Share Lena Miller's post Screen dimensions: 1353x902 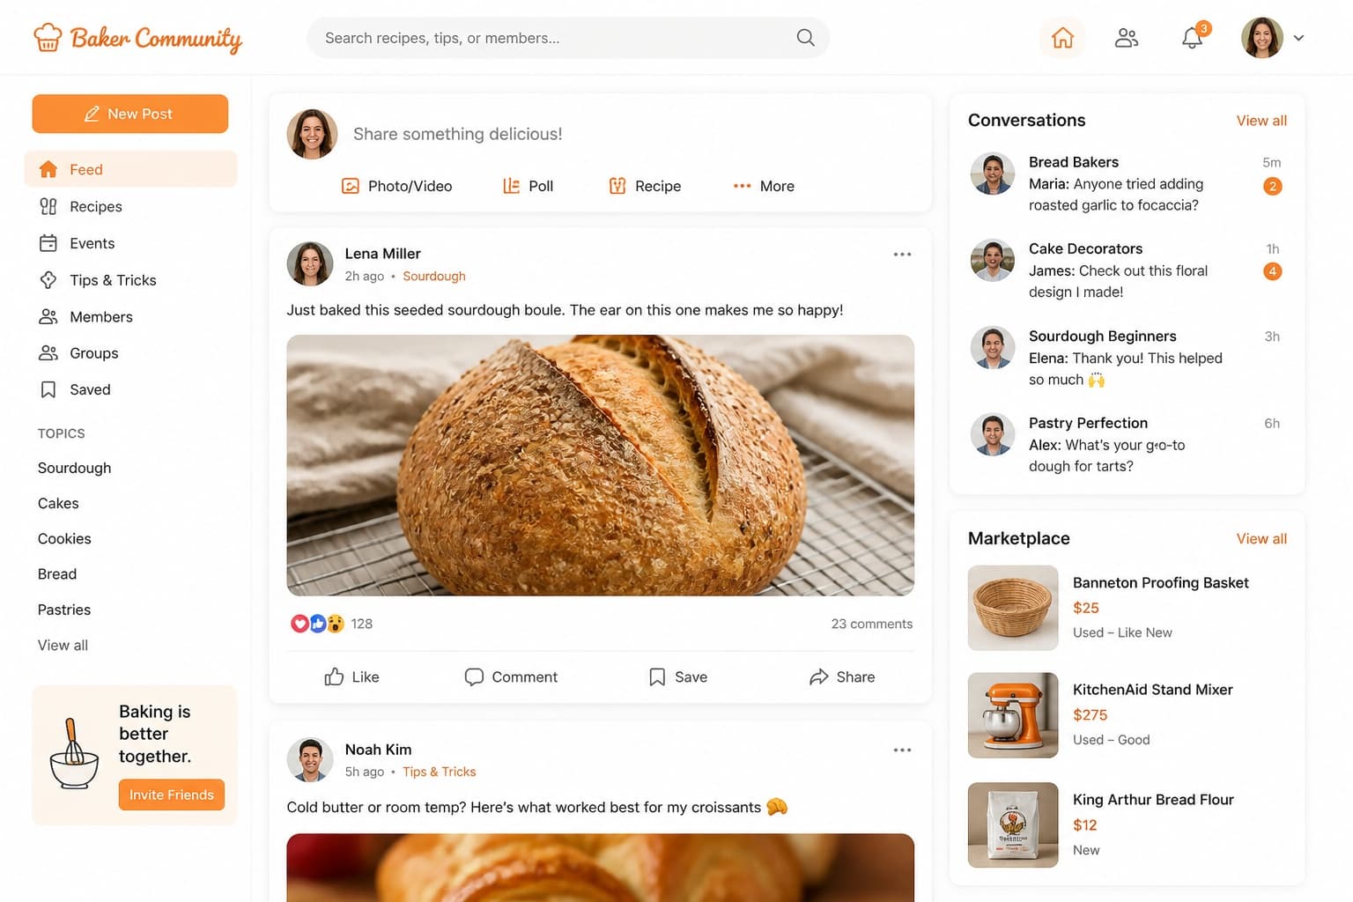[842, 676]
